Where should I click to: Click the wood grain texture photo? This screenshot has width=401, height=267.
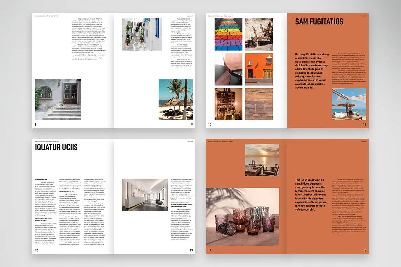click(259, 104)
